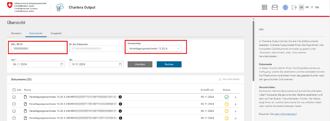Switch to the Dossiers tab
Image resolution: width=330 pixels, height=121 pixels.
coord(16,33)
